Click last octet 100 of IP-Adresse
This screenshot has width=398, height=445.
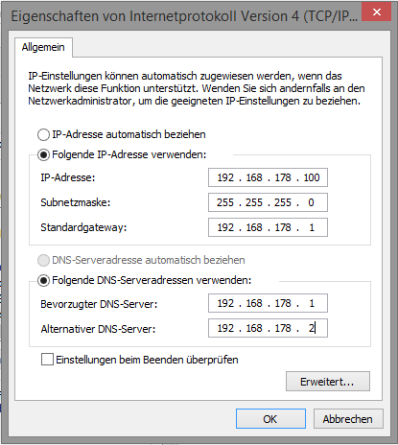(x=312, y=177)
